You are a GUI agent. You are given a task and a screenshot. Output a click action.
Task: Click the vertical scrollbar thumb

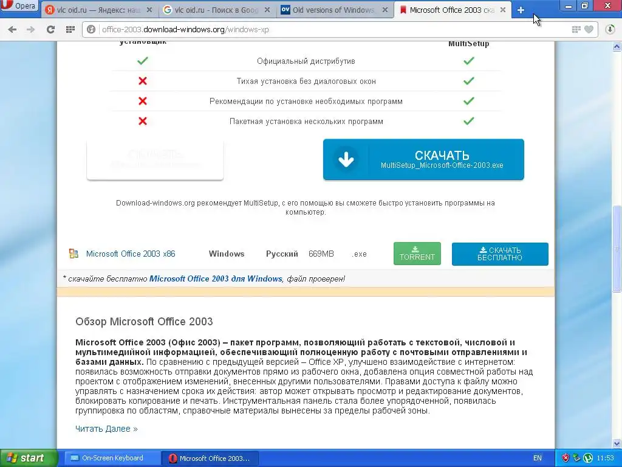pos(617,248)
